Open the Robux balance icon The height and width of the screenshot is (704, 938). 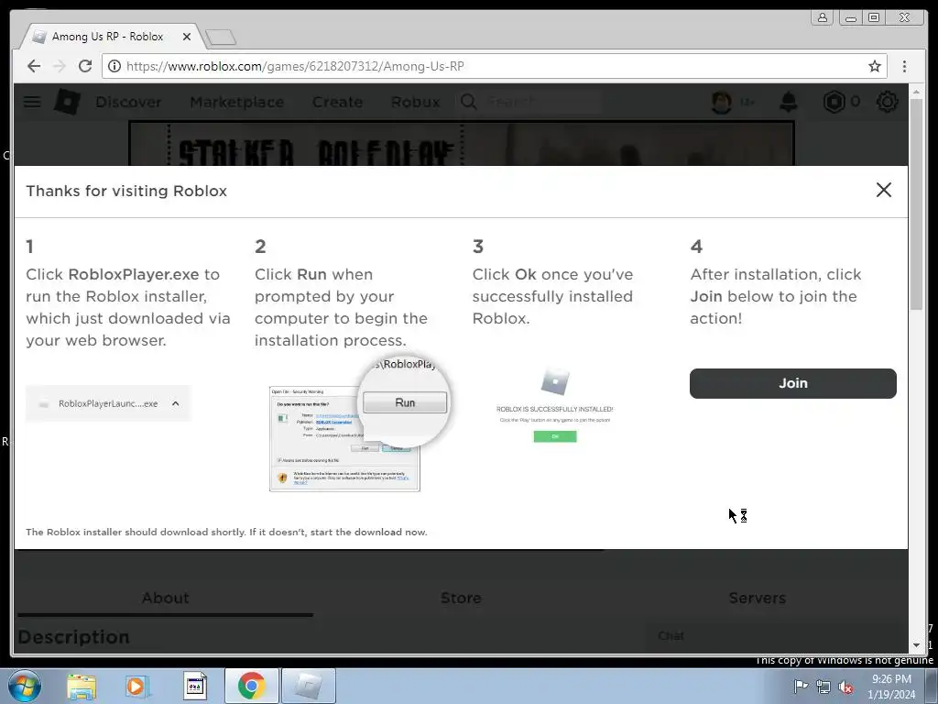point(834,103)
